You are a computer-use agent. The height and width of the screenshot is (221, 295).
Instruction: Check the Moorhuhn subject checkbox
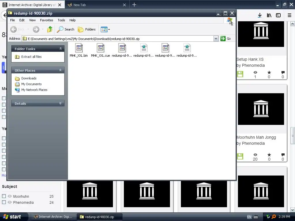coord(4,196)
